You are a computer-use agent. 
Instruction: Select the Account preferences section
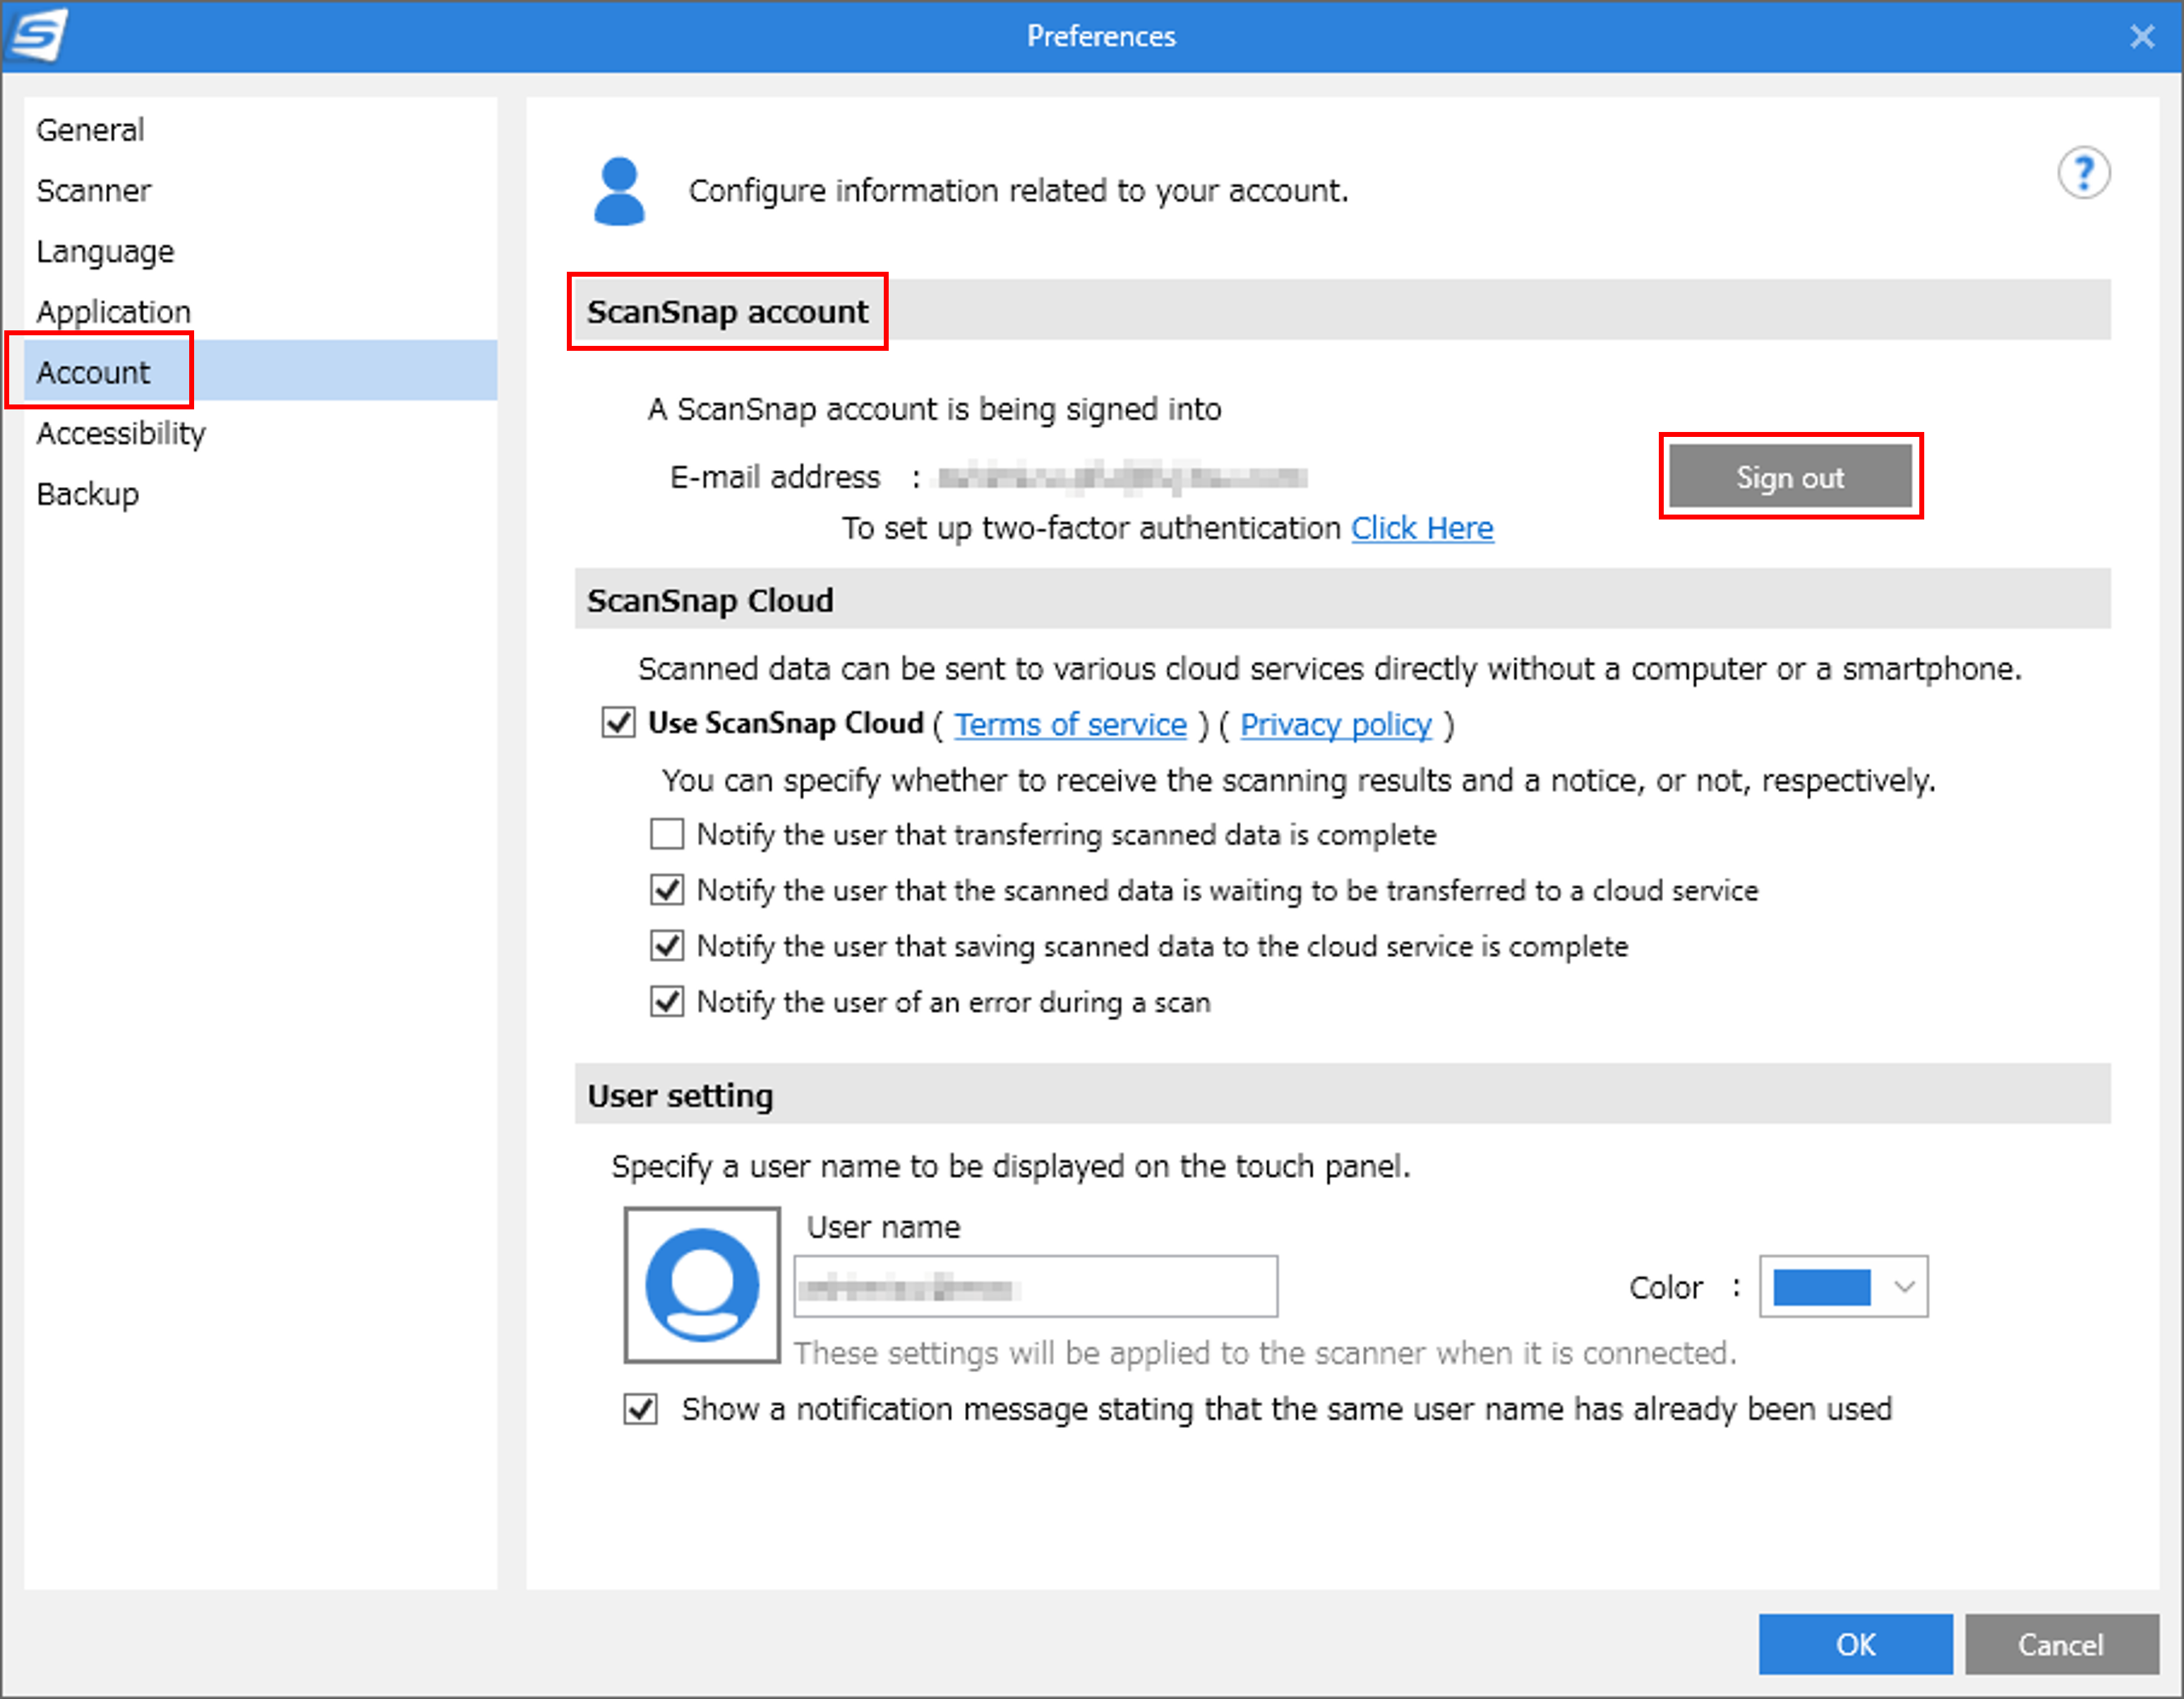[x=260, y=371]
